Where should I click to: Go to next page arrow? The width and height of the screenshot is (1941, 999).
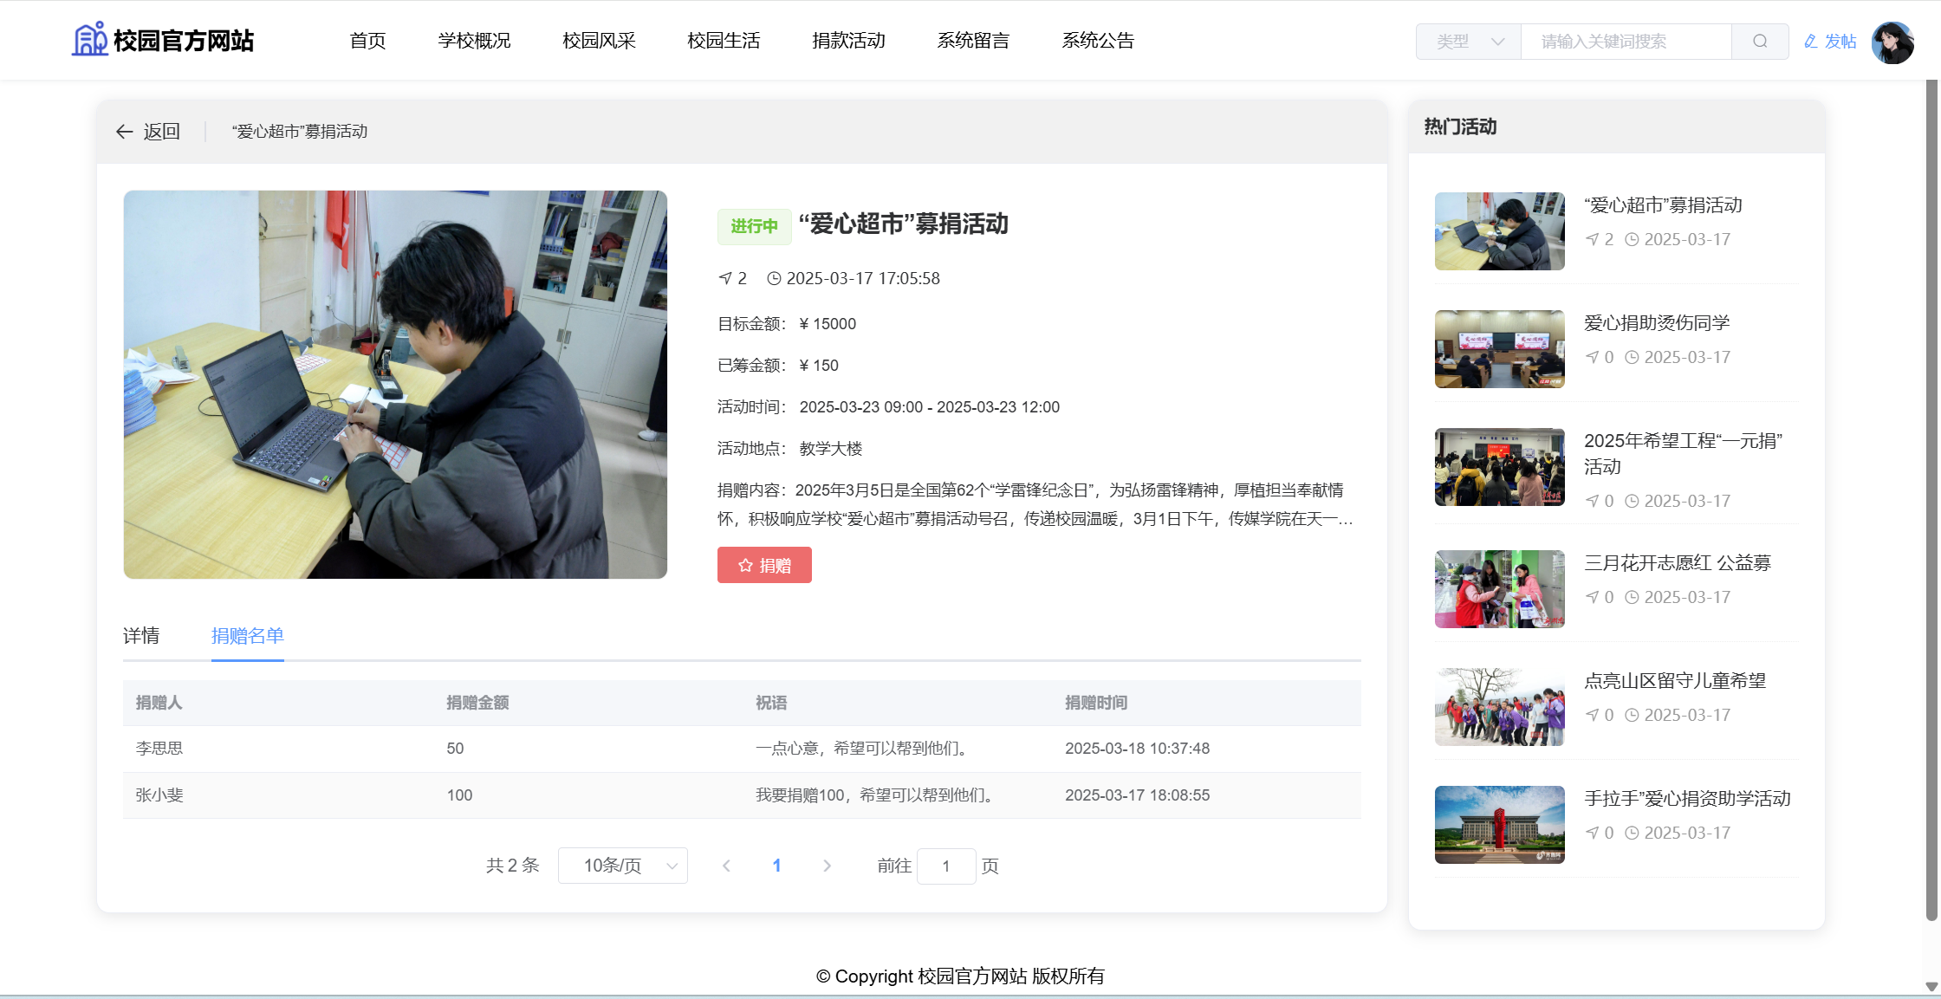[827, 866]
